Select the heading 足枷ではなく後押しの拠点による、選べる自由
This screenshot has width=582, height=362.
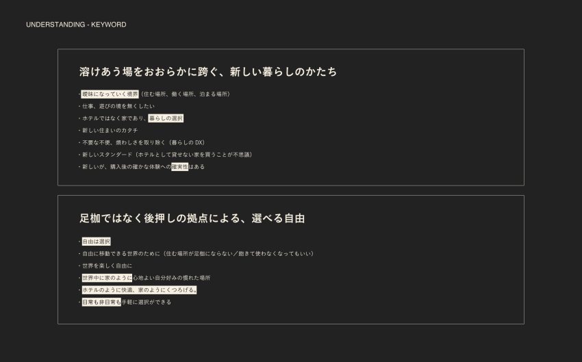(x=192, y=218)
